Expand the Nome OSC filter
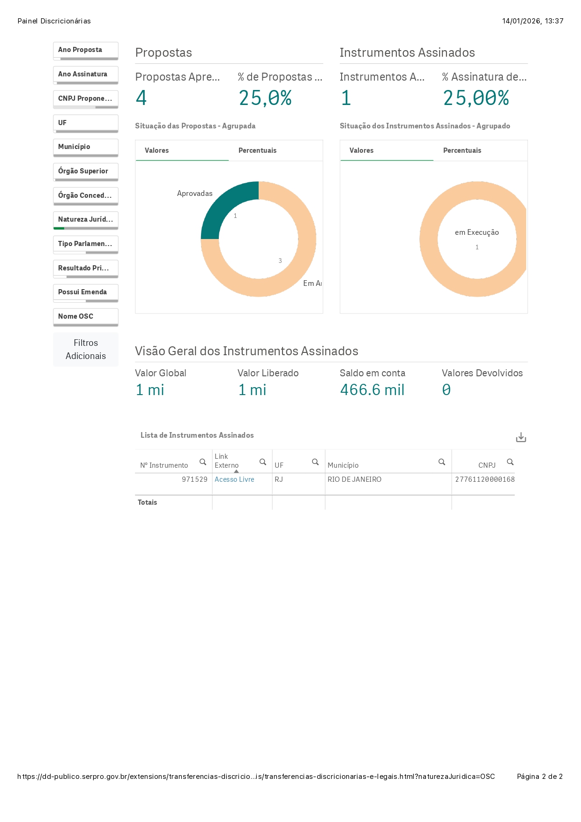581x822 pixels. [85, 317]
